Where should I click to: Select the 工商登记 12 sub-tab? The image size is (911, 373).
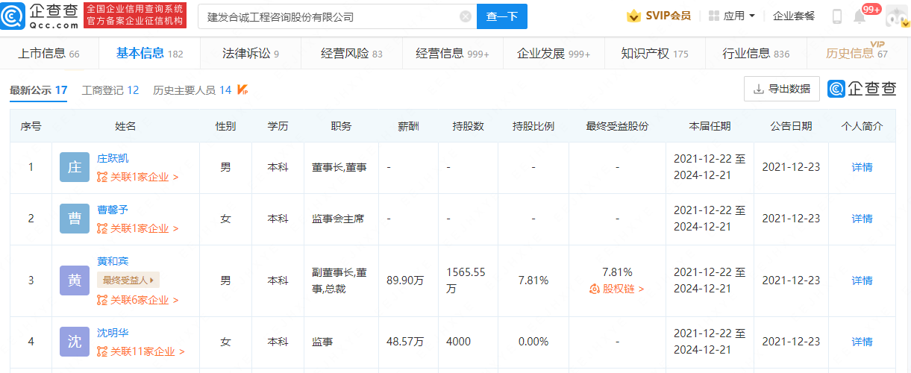(x=110, y=90)
